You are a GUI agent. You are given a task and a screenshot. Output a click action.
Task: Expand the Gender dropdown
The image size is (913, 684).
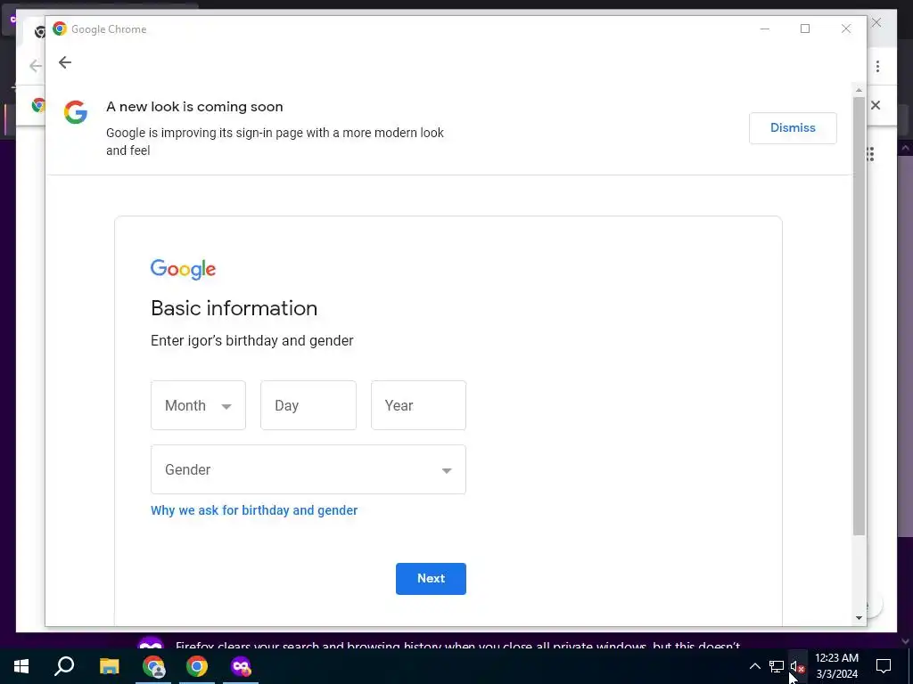point(308,469)
